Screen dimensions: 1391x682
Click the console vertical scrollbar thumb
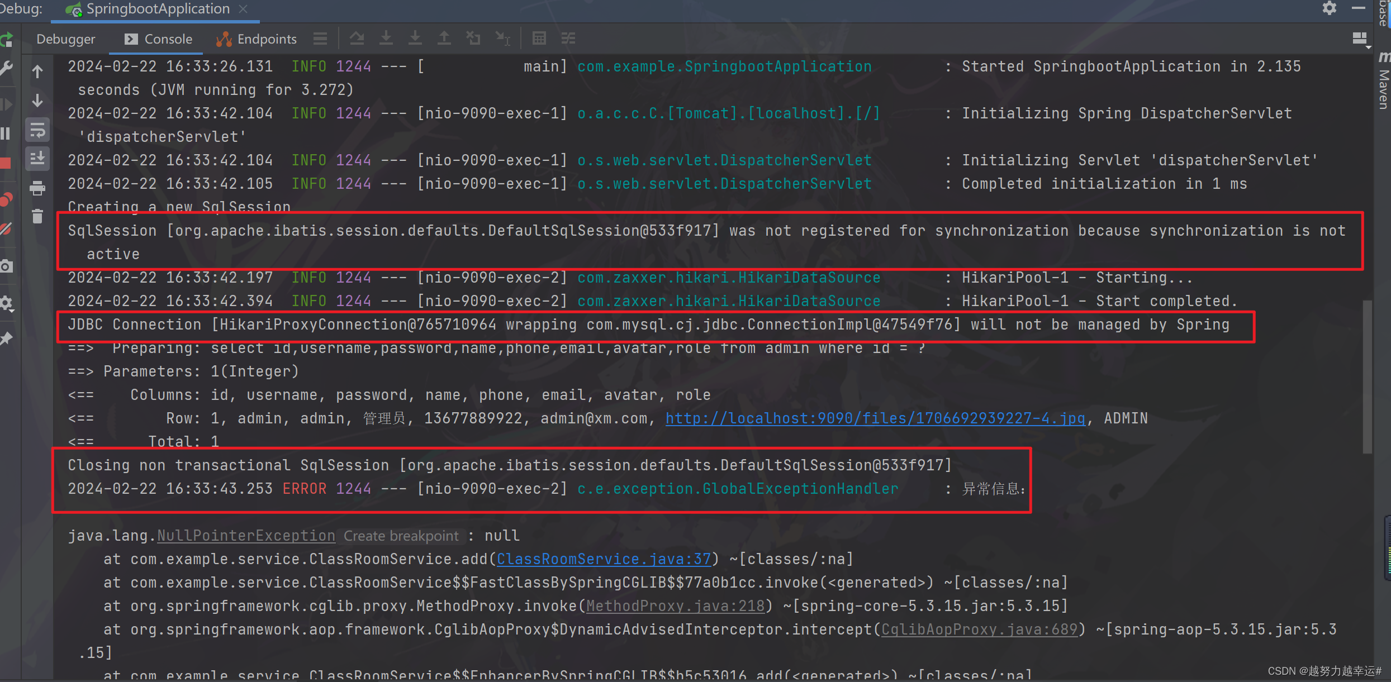pyautogui.click(x=1368, y=378)
